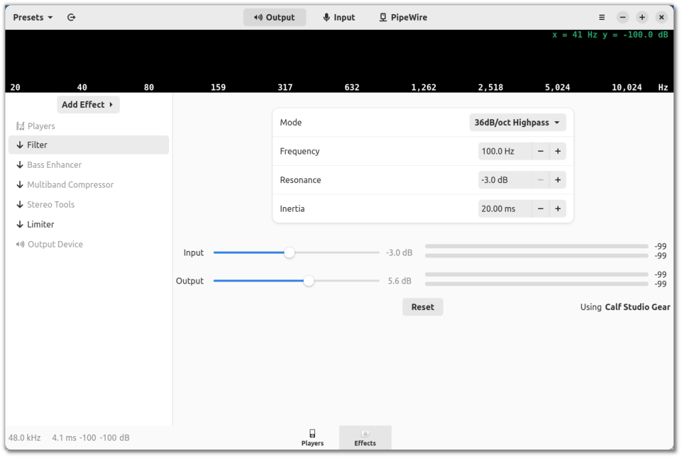
Task: Open the Presets dropdown menu
Action: point(33,17)
